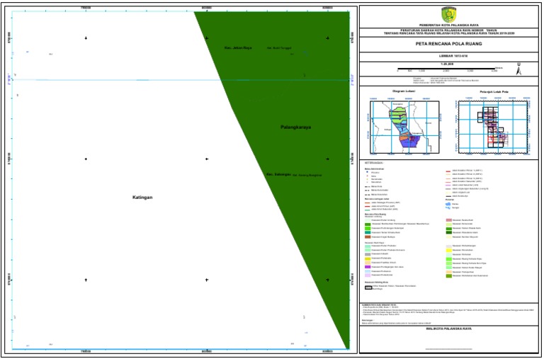This screenshot has height=359, width=544.
Task: Click the north arrow compass symbol
Action: (519, 69)
